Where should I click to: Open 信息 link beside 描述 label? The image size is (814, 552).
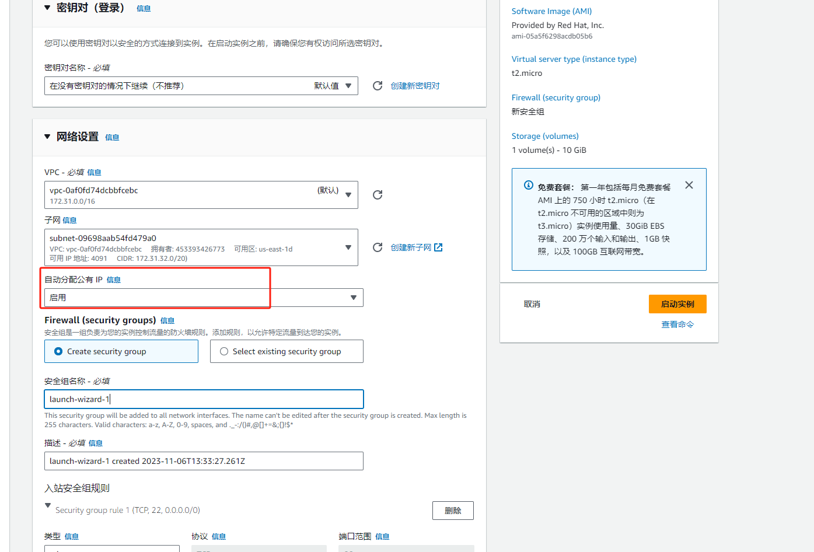coord(96,443)
